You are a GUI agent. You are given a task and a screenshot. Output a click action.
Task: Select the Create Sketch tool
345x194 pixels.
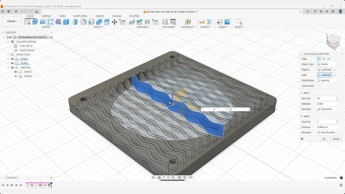click(x=28, y=22)
